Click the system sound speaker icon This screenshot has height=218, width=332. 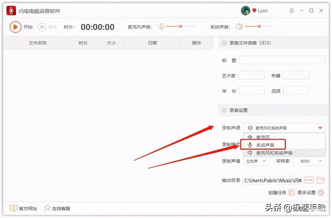(x=239, y=27)
